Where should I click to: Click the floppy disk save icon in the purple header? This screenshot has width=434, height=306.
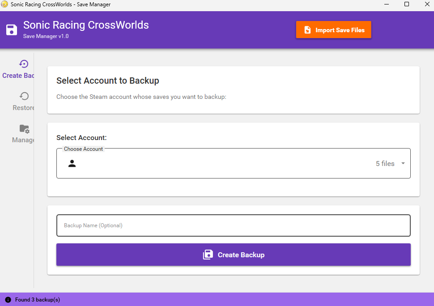[11, 30]
